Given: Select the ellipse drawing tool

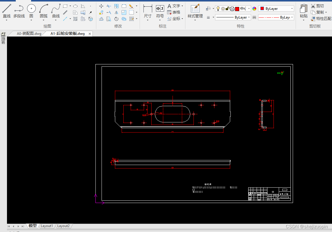Looking at the screenshot, I should pyautogui.click(x=75, y=6).
